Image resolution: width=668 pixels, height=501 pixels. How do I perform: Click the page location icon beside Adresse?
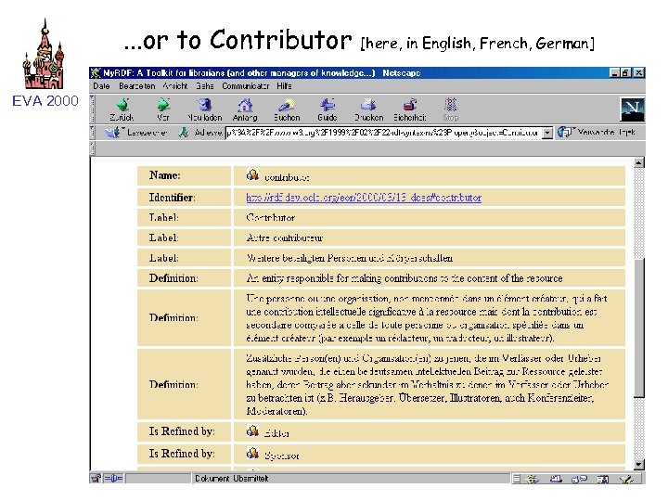pyautogui.click(x=183, y=133)
